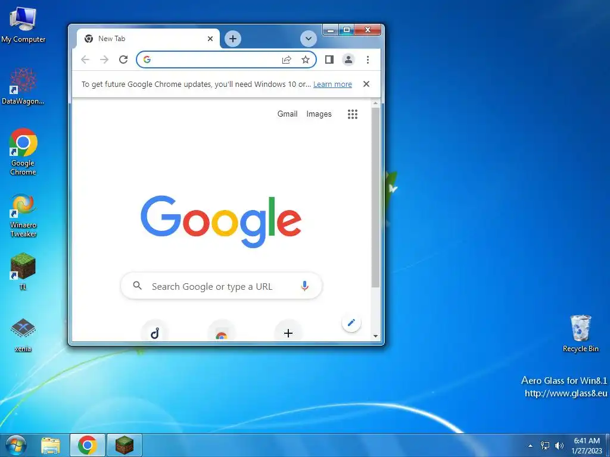The height and width of the screenshot is (457, 610).
Task: Open the first shortcut tile with d icon
Action: click(x=155, y=332)
